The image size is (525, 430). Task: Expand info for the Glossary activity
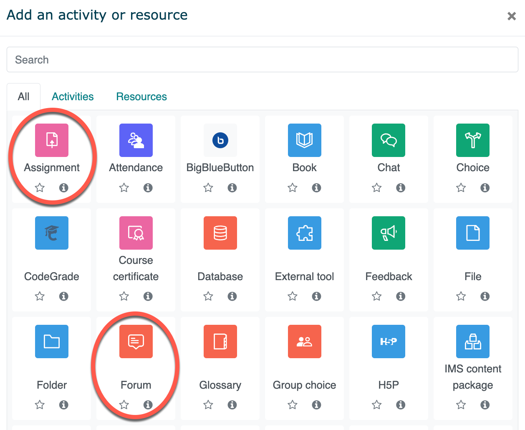click(x=232, y=405)
